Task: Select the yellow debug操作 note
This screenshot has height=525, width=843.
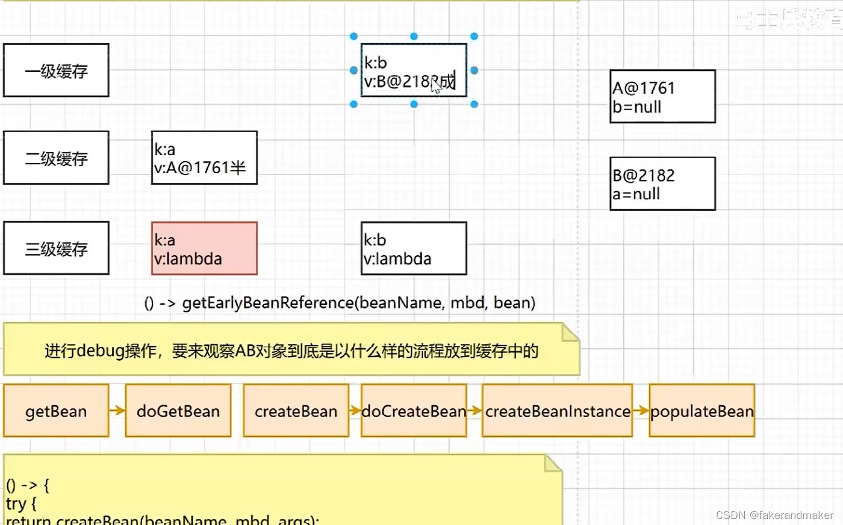Action: click(x=291, y=349)
